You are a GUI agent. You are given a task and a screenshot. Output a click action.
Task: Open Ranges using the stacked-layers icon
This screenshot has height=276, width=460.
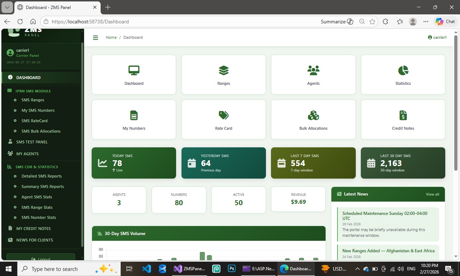(223, 70)
